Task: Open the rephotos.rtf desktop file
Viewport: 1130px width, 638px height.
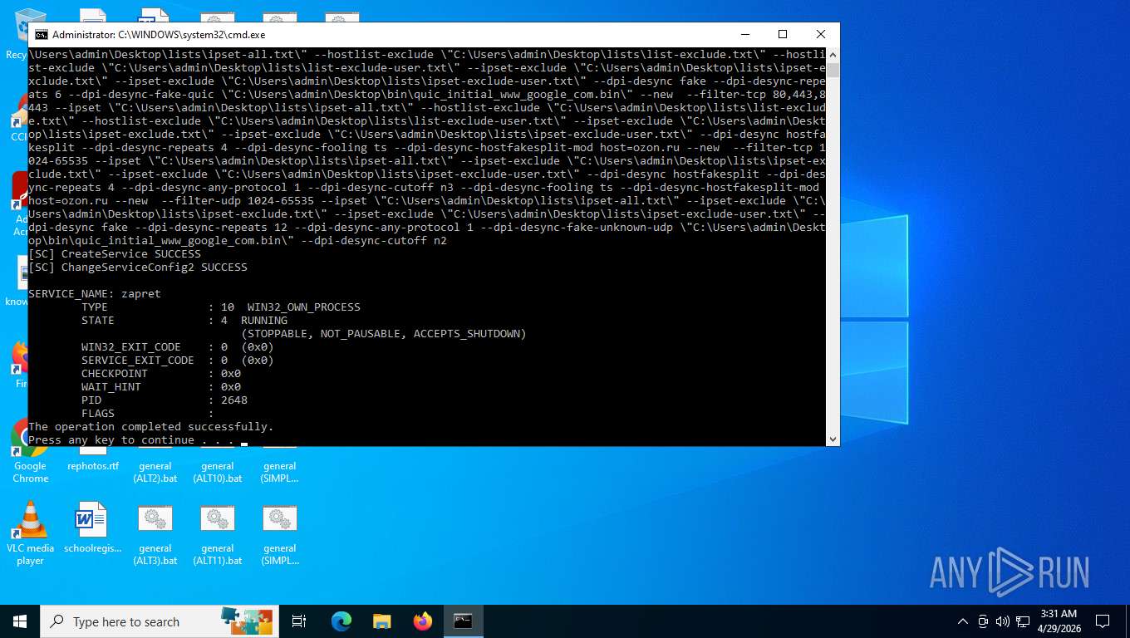Action: click(93, 465)
